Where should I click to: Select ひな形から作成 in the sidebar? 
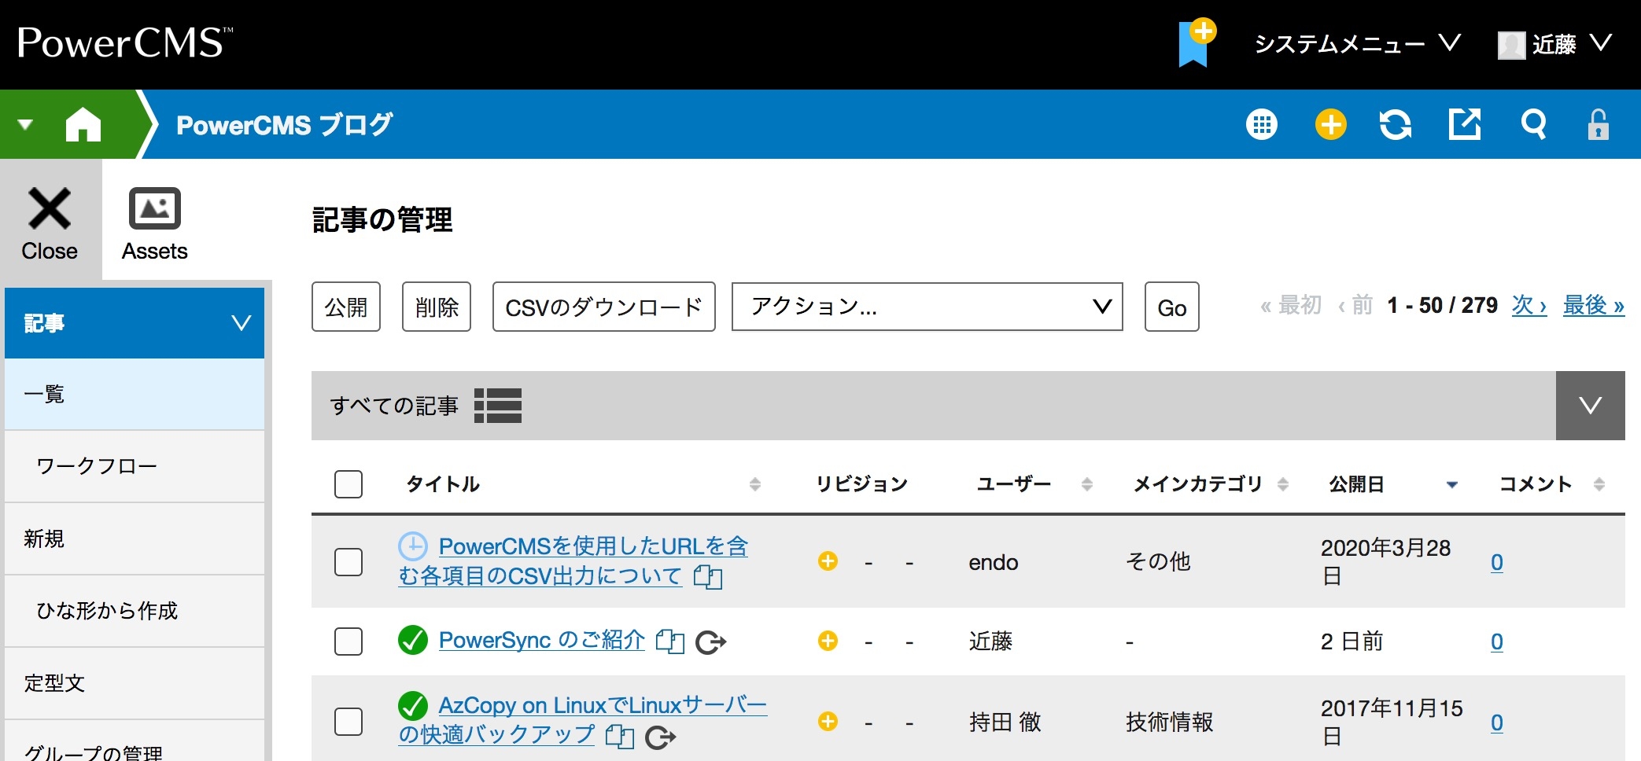(135, 611)
